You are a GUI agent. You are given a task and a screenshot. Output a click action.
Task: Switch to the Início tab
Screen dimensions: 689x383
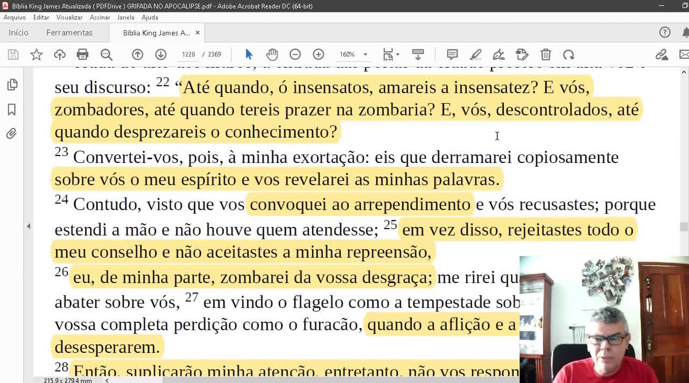pos(18,33)
